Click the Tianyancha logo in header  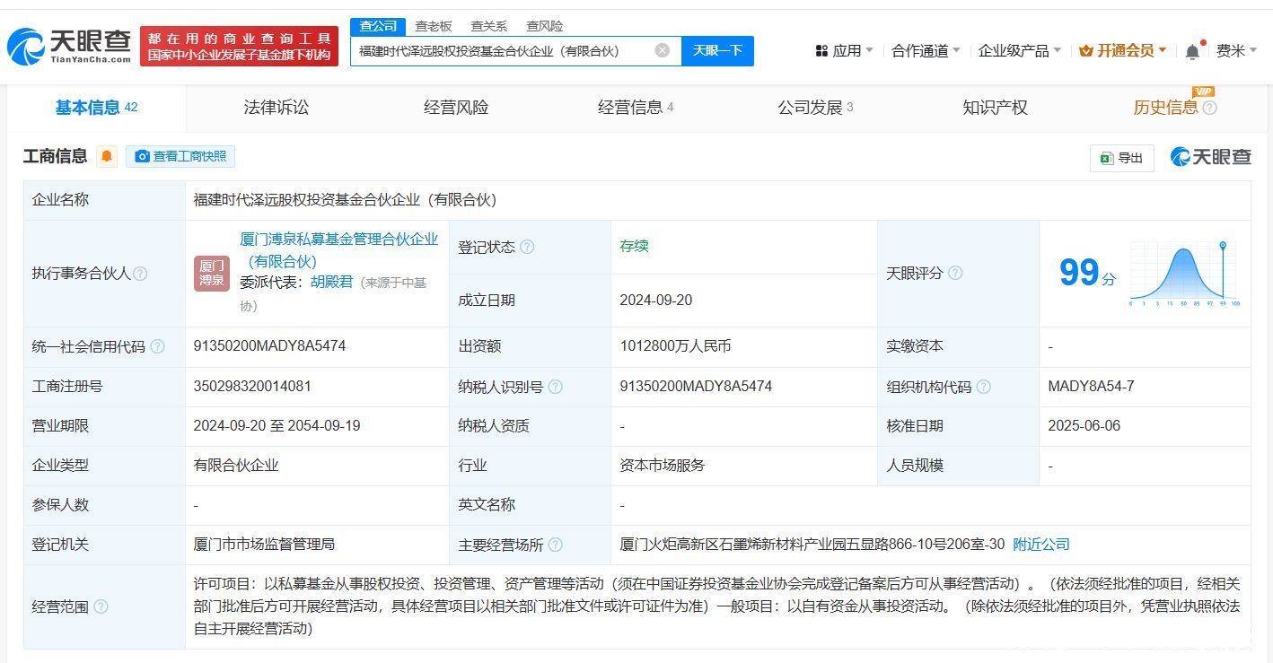click(x=69, y=47)
